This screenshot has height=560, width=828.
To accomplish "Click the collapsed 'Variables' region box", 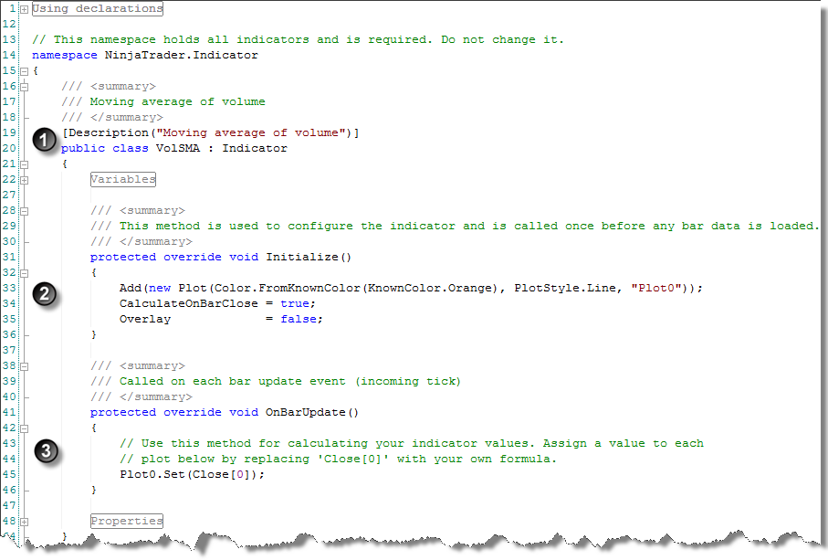I will coord(123,180).
